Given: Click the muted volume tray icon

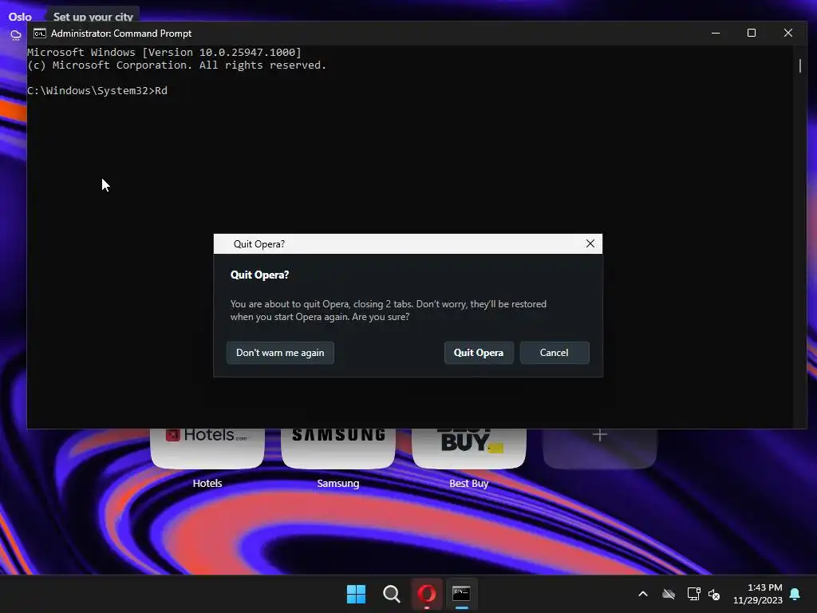Looking at the screenshot, I should tap(714, 594).
